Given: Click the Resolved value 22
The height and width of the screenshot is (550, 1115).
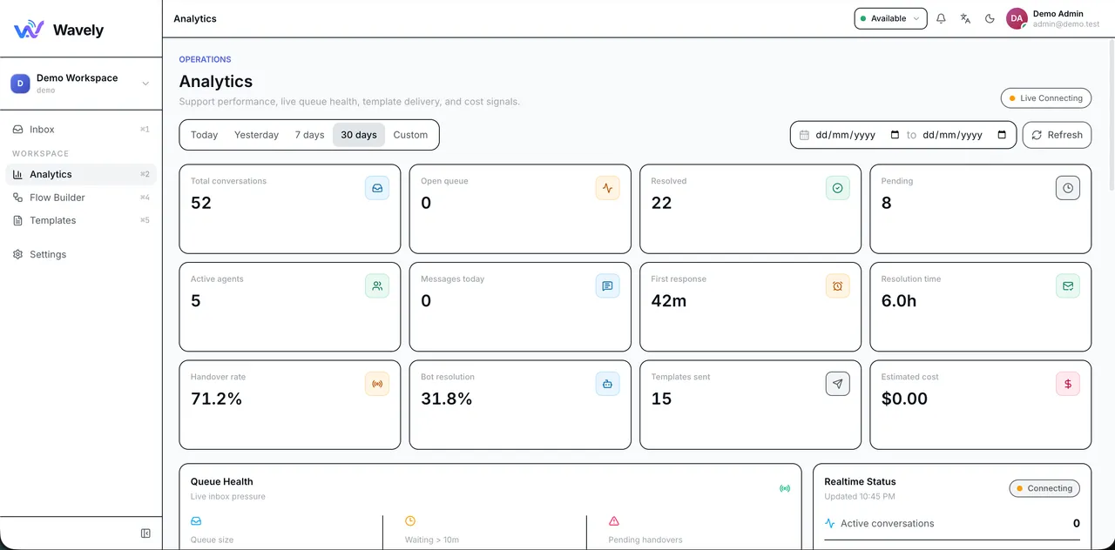Looking at the screenshot, I should click(661, 203).
